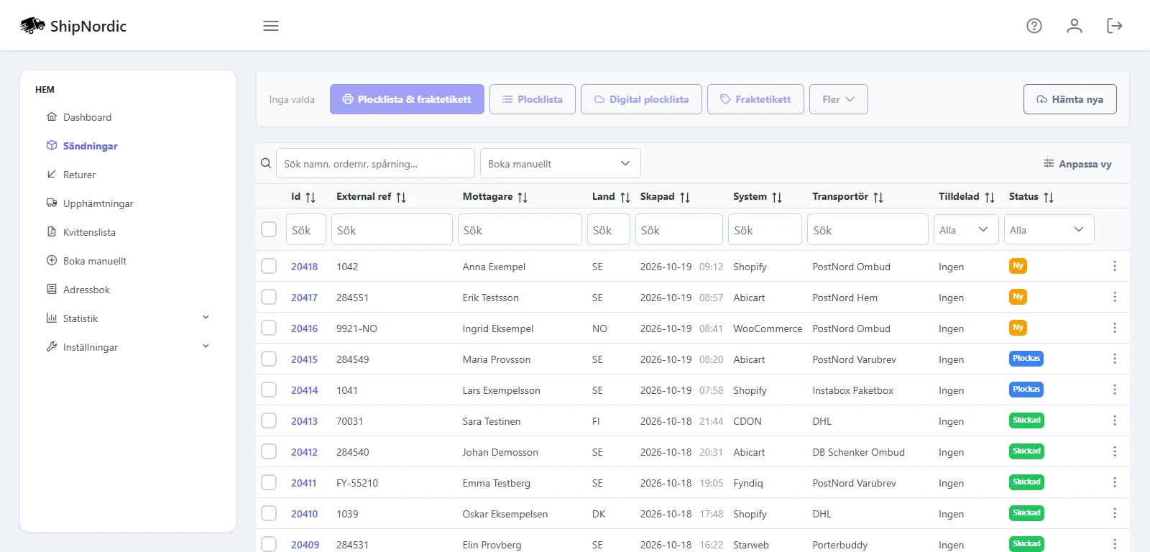Open the help question mark icon
1150x552 pixels.
point(1034,26)
